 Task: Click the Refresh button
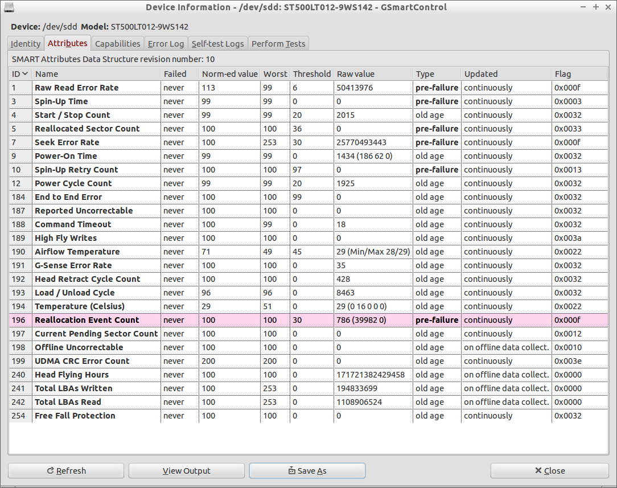click(x=66, y=471)
